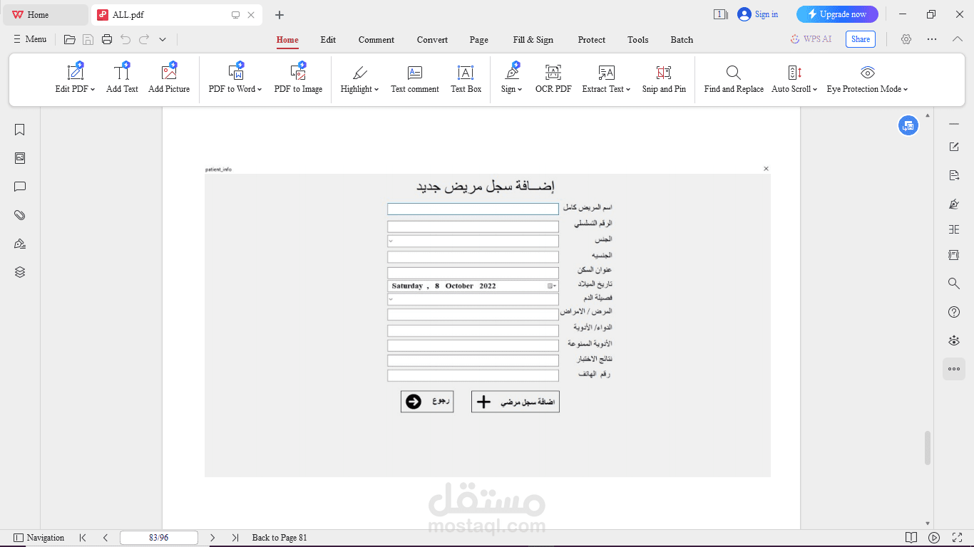Close the ALL.pdf tab

pyautogui.click(x=251, y=14)
